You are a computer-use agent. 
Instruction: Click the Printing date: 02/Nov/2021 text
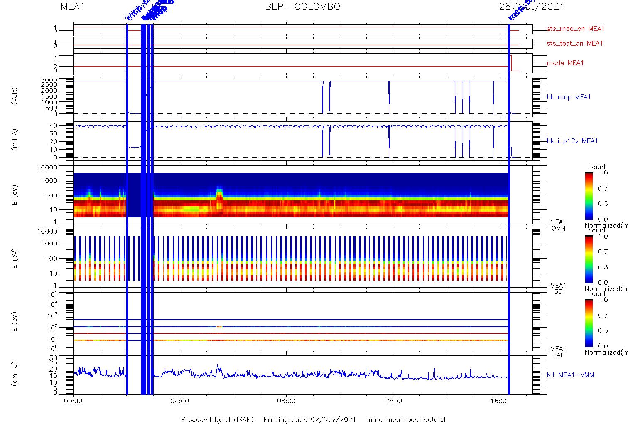[309, 419]
